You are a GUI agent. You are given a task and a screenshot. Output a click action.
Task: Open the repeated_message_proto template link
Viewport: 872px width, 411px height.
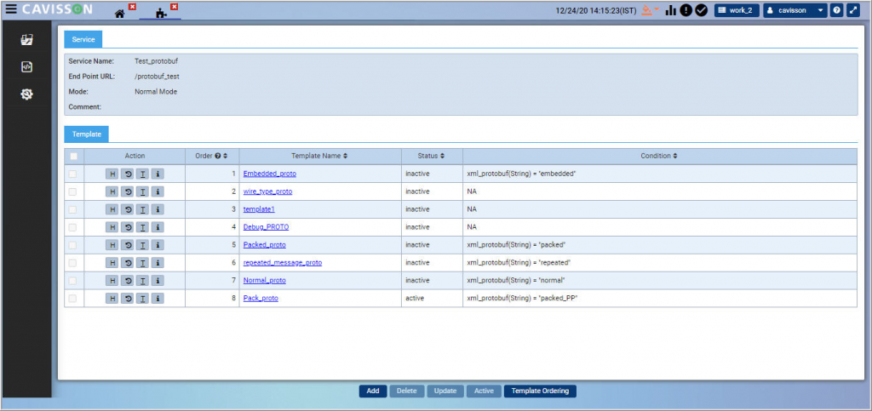point(283,263)
